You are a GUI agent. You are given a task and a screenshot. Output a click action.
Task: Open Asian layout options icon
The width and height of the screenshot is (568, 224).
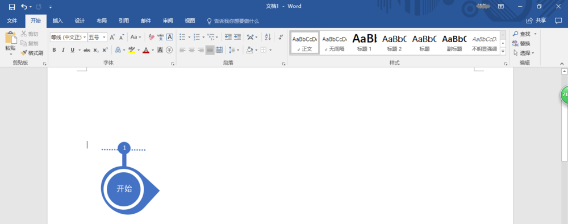coord(250,37)
